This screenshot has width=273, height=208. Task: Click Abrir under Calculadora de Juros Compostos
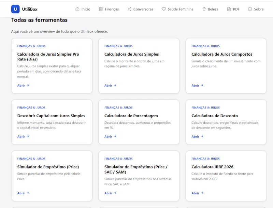click(x=197, y=85)
